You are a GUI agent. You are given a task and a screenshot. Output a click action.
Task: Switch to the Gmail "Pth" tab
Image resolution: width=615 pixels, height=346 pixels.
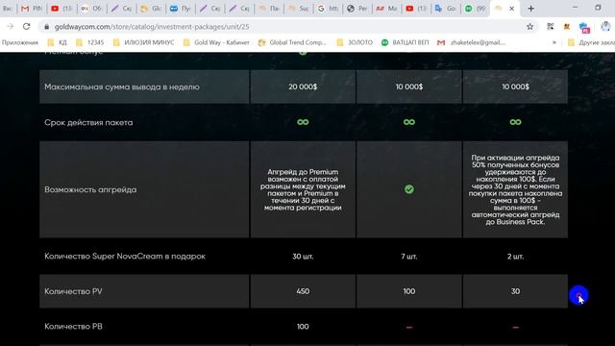pyautogui.click(x=32, y=9)
